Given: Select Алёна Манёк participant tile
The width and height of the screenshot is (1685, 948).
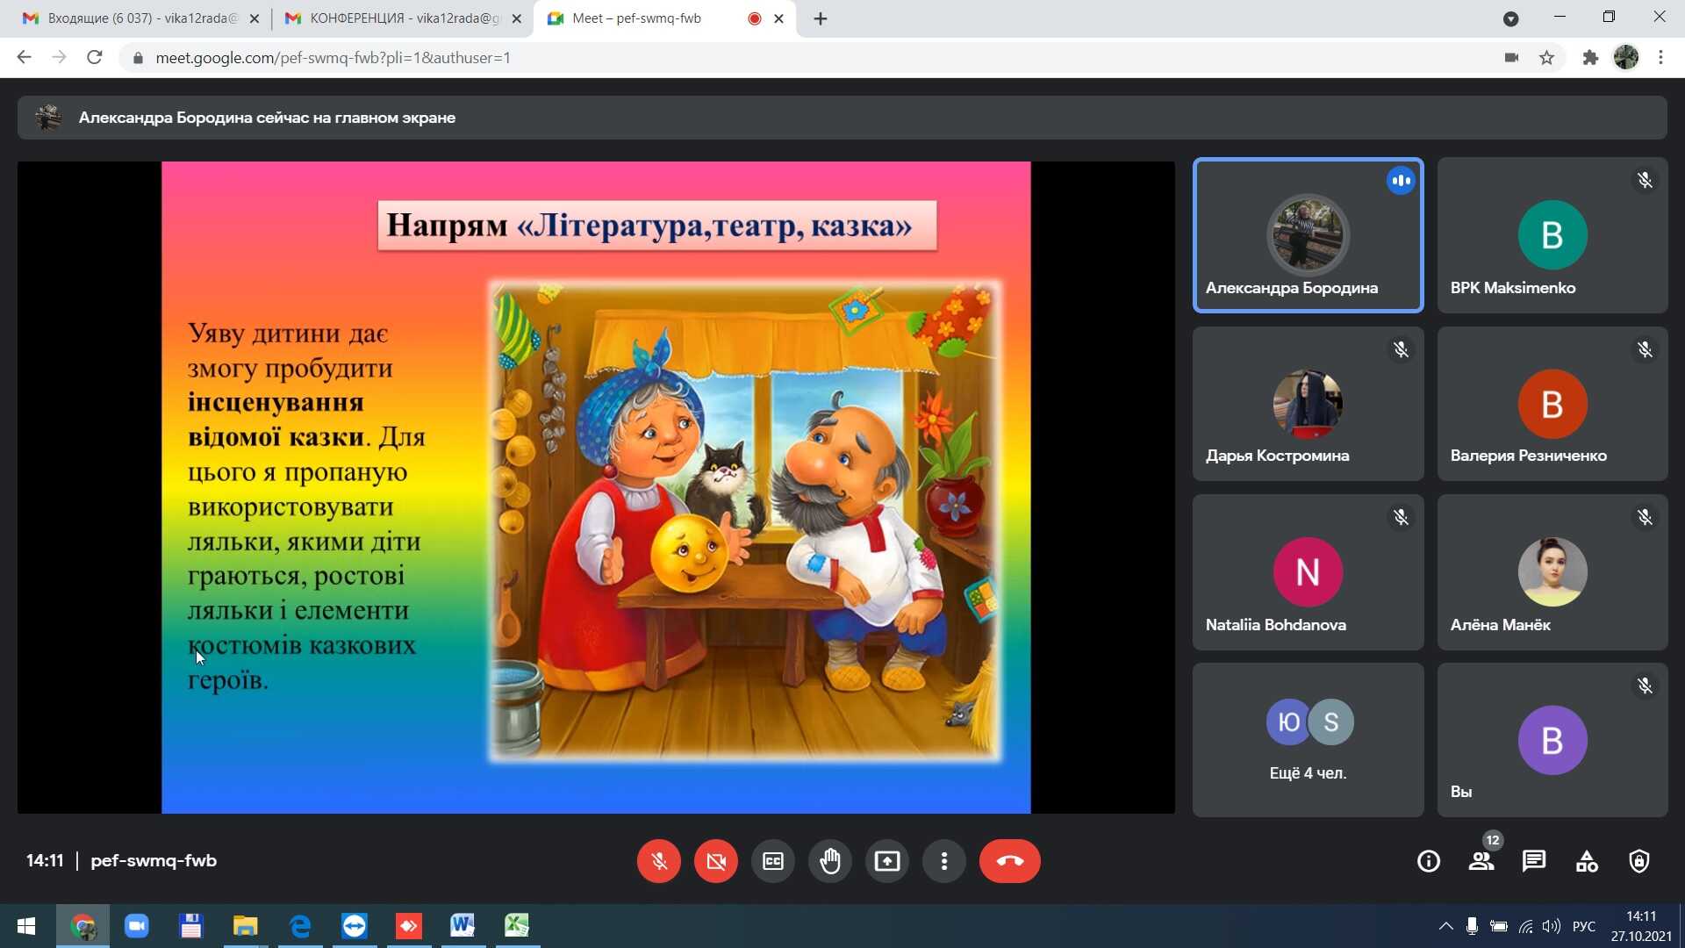Looking at the screenshot, I should click(1552, 572).
